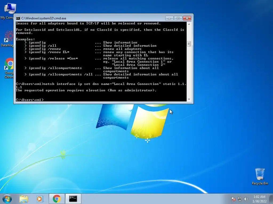Select the cmd.exe taskbar button
Viewport: 273px width, 204px height.
coord(73,199)
